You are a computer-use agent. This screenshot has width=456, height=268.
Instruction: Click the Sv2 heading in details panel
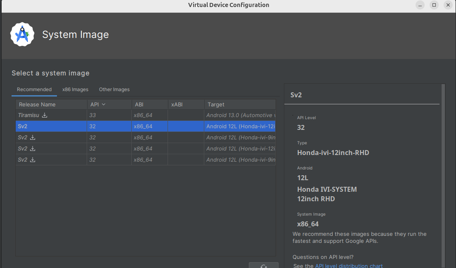pyautogui.click(x=296, y=95)
